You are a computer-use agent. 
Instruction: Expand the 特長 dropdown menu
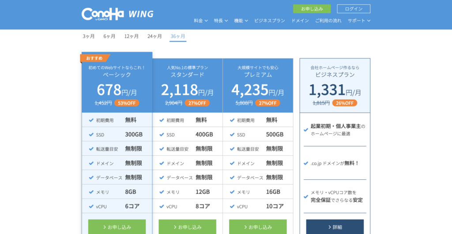pyautogui.click(x=221, y=21)
